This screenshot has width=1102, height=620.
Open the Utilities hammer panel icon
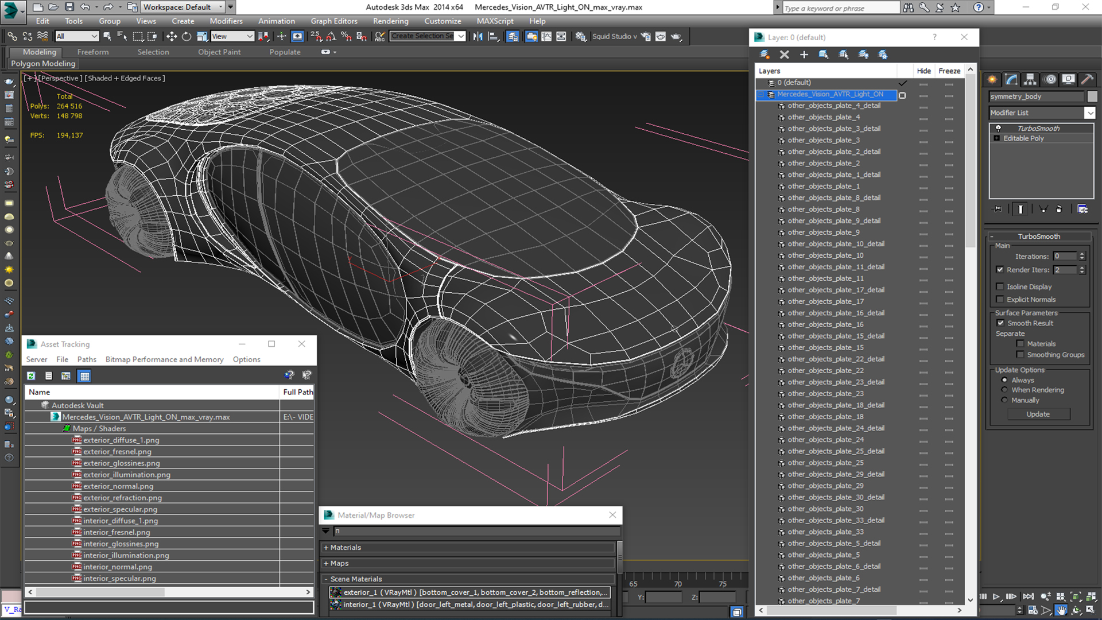[1087, 79]
